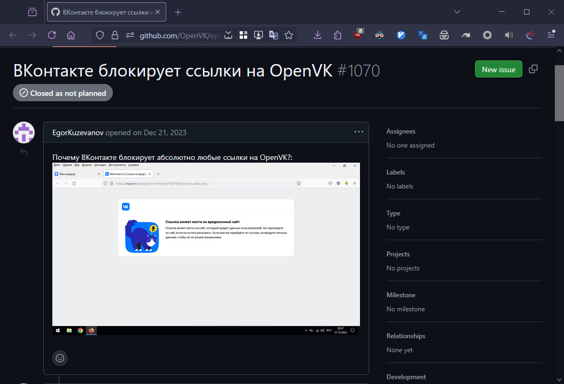Open EgorKuzevanov's profile link
Screen dimensions: 564x384
coord(78,132)
